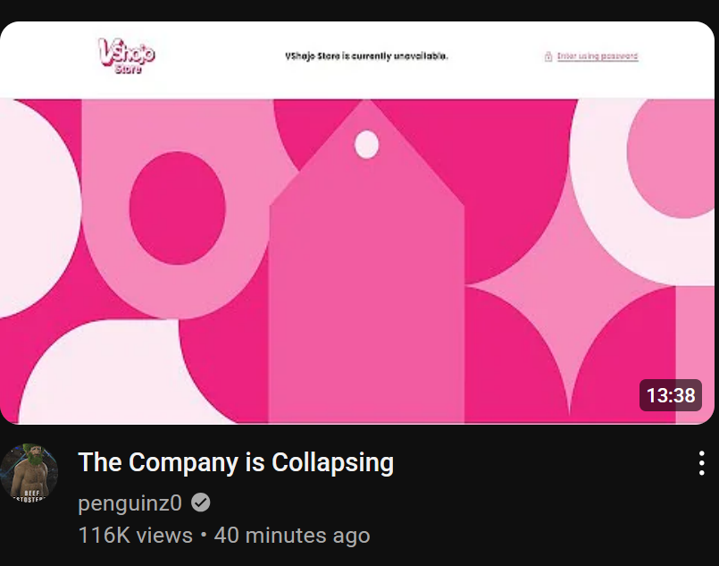Click 'VShojo Store is currently unavailable' text

[x=366, y=56]
